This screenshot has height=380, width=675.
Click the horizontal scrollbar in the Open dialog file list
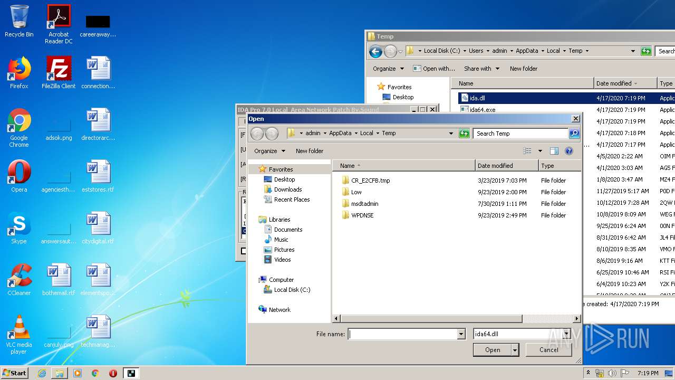coord(431,319)
